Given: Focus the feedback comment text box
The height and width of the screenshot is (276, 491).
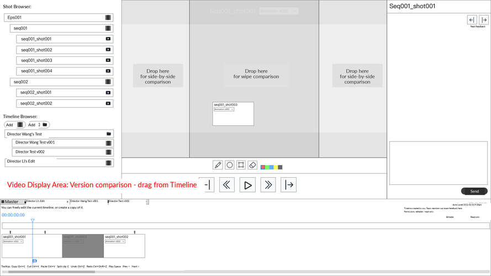Looking at the screenshot, I should [x=439, y=163].
